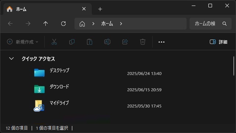Click the Cut scissors icon
This screenshot has height=133, width=236.
[54, 42]
